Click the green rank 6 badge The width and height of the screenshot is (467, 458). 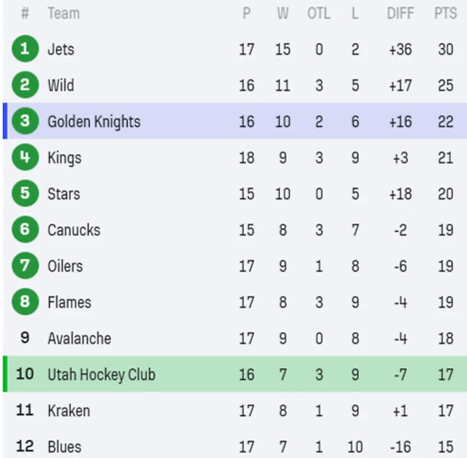pyautogui.click(x=25, y=230)
